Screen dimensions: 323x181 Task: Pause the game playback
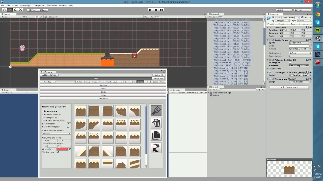(x=156, y=10)
